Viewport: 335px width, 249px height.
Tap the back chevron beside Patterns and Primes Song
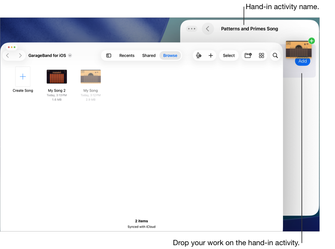tap(208, 29)
